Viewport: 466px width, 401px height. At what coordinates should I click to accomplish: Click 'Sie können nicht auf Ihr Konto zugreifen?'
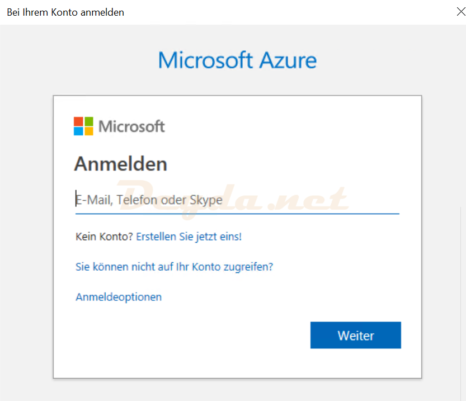click(x=174, y=267)
